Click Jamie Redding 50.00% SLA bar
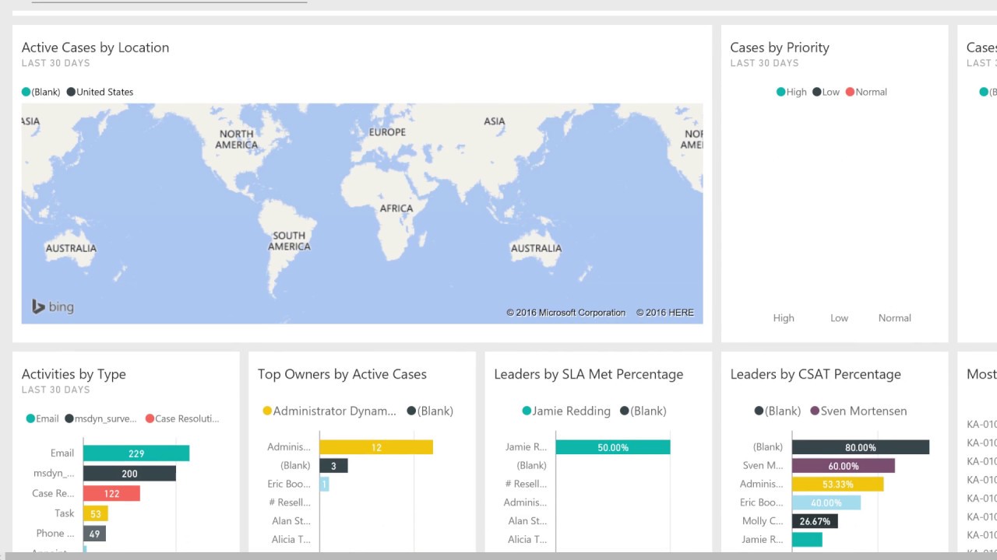The width and height of the screenshot is (997, 560). pos(612,447)
